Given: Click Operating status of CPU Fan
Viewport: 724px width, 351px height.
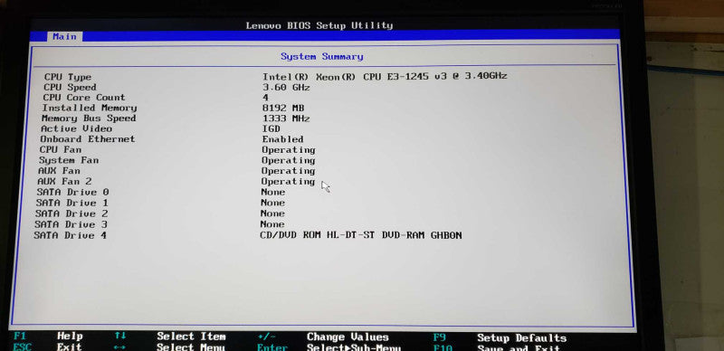Looking at the screenshot, I should click(288, 150).
